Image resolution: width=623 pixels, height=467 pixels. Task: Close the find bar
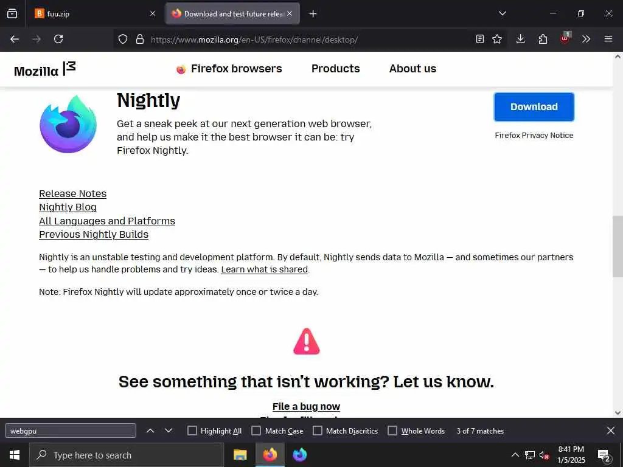[x=611, y=431]
